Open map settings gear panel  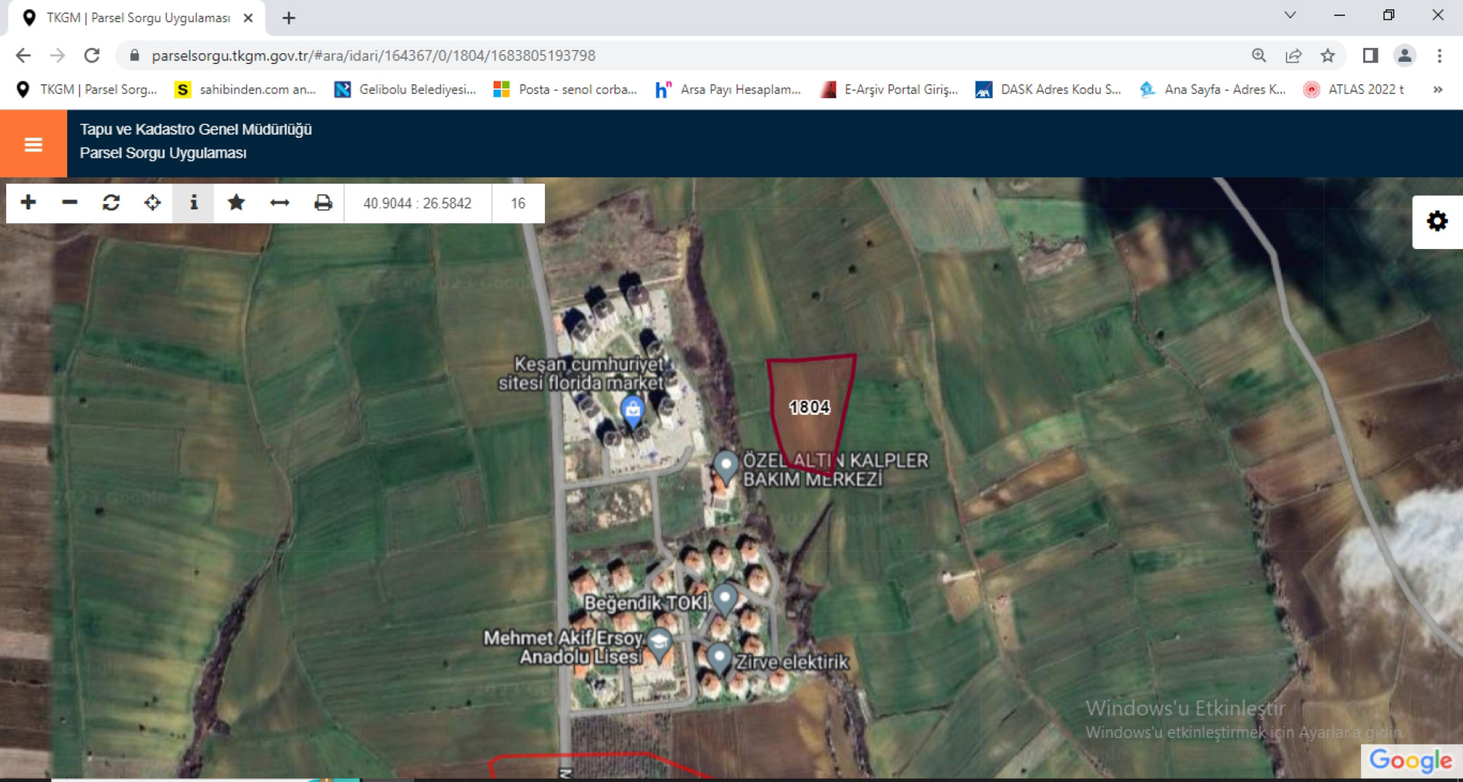1437,222
